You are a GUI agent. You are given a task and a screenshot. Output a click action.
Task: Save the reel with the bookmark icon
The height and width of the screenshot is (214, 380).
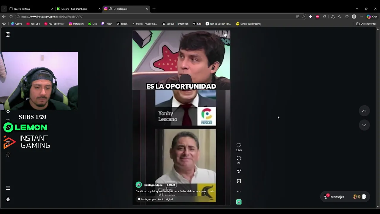(239, 181)
